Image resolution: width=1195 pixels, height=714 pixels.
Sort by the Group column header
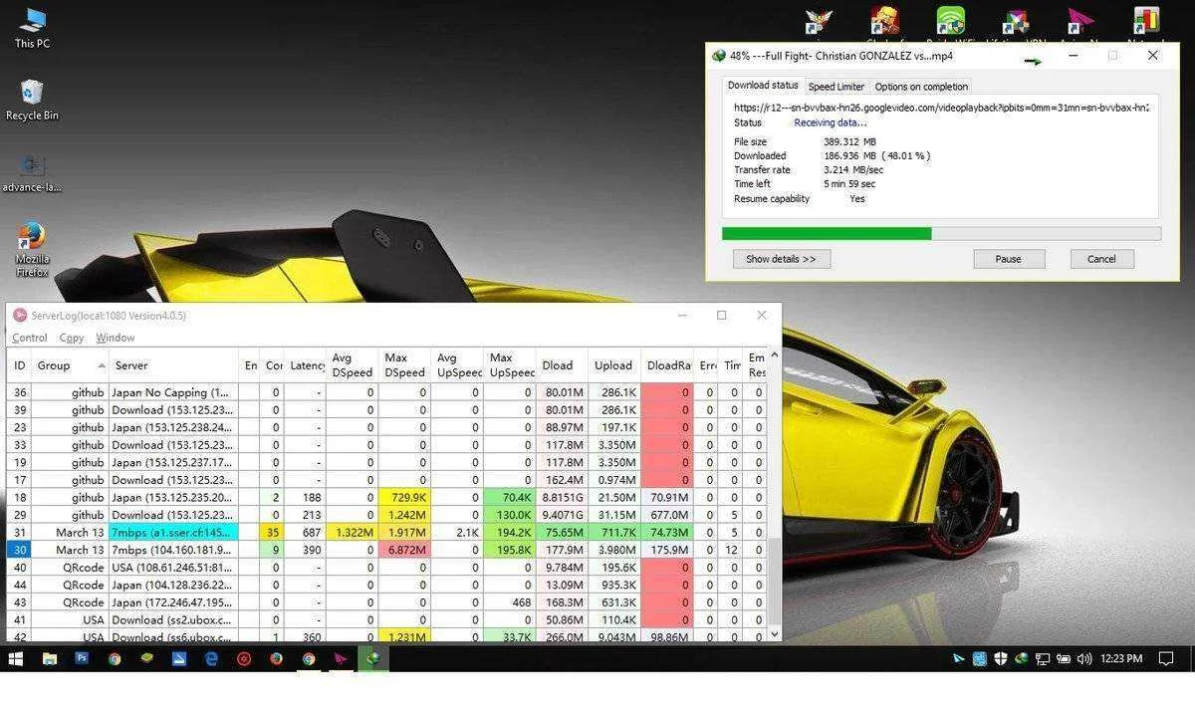[x=70, y=365]
